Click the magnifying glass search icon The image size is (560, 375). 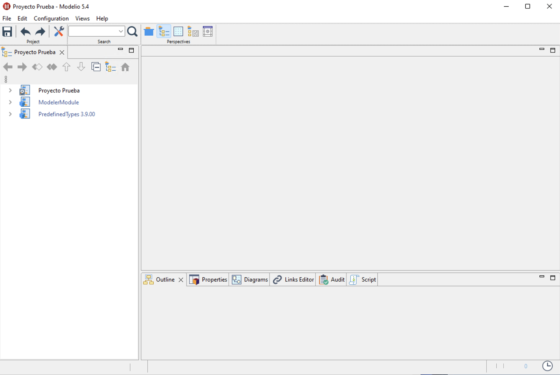[x=132, y=31]
